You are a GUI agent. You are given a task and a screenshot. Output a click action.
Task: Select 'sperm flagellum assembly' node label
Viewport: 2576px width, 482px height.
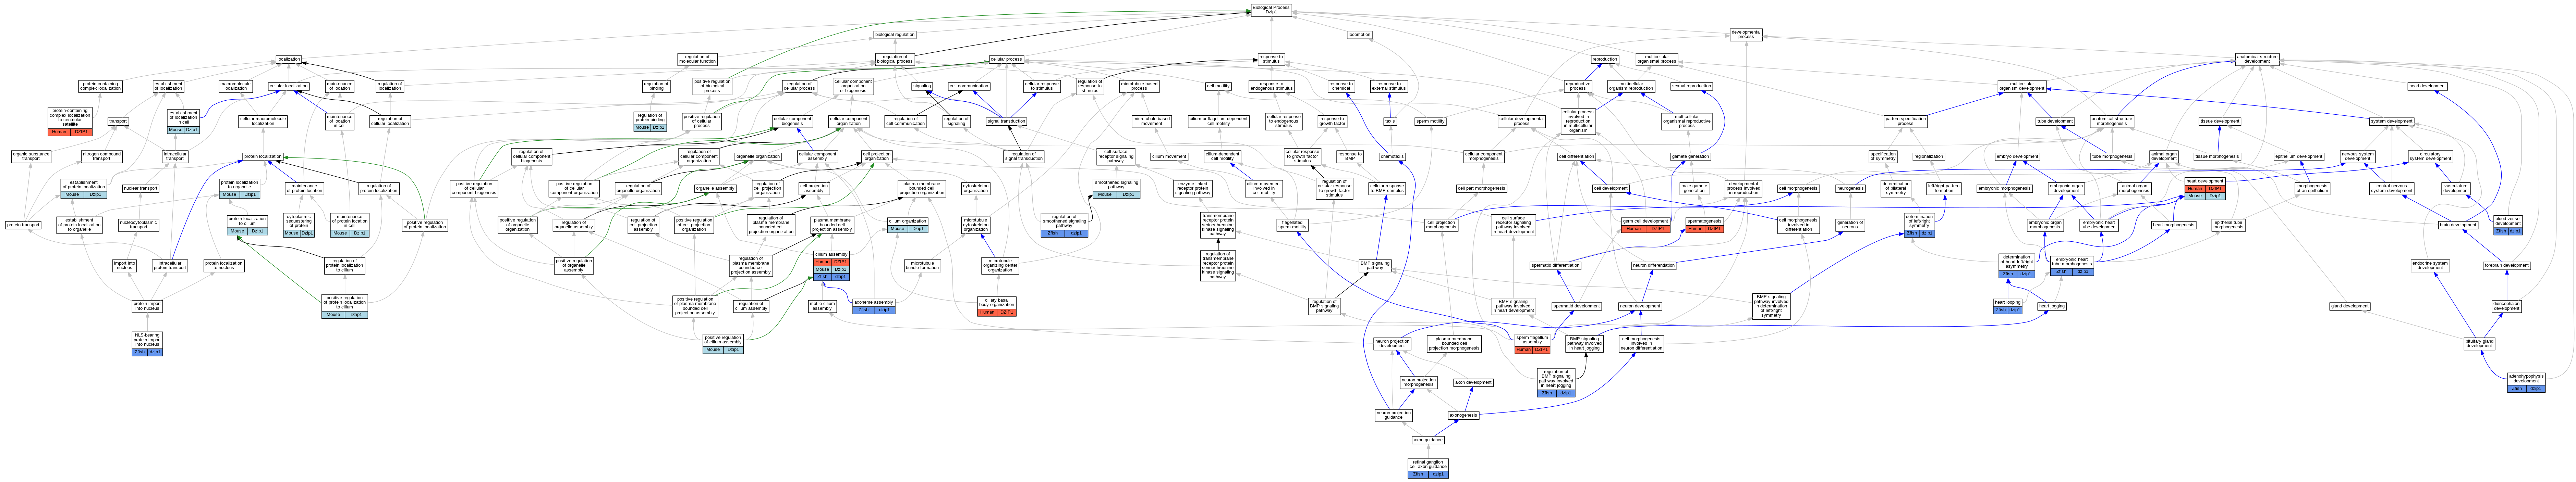[x=1532, y=340]
